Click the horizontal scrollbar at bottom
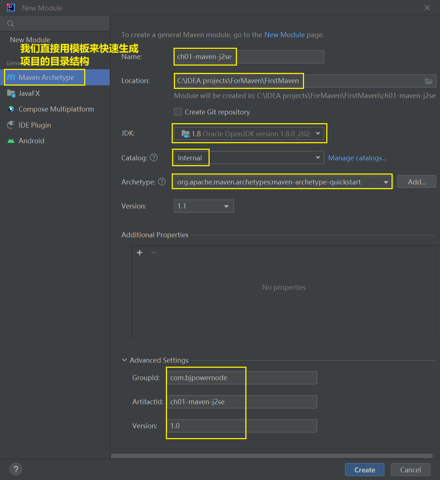This screenshot has width=440, height=480. coord(272,456)
